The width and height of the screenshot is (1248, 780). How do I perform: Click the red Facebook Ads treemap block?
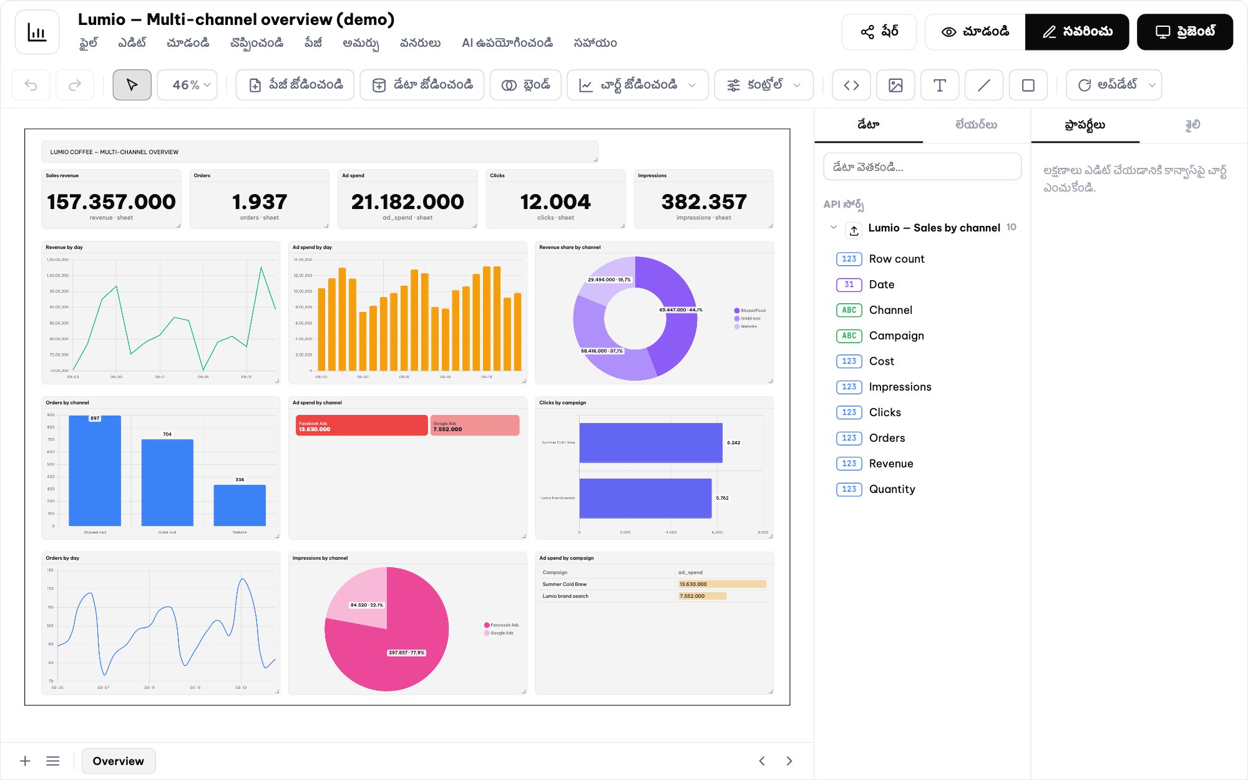361,426
